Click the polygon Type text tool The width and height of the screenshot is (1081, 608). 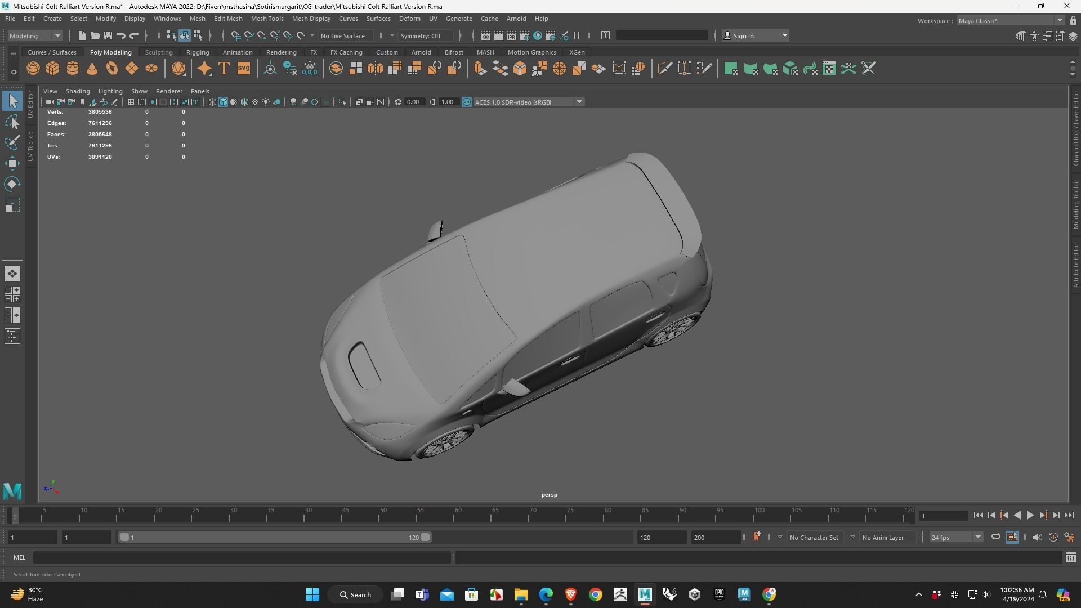tap(224, 69)
